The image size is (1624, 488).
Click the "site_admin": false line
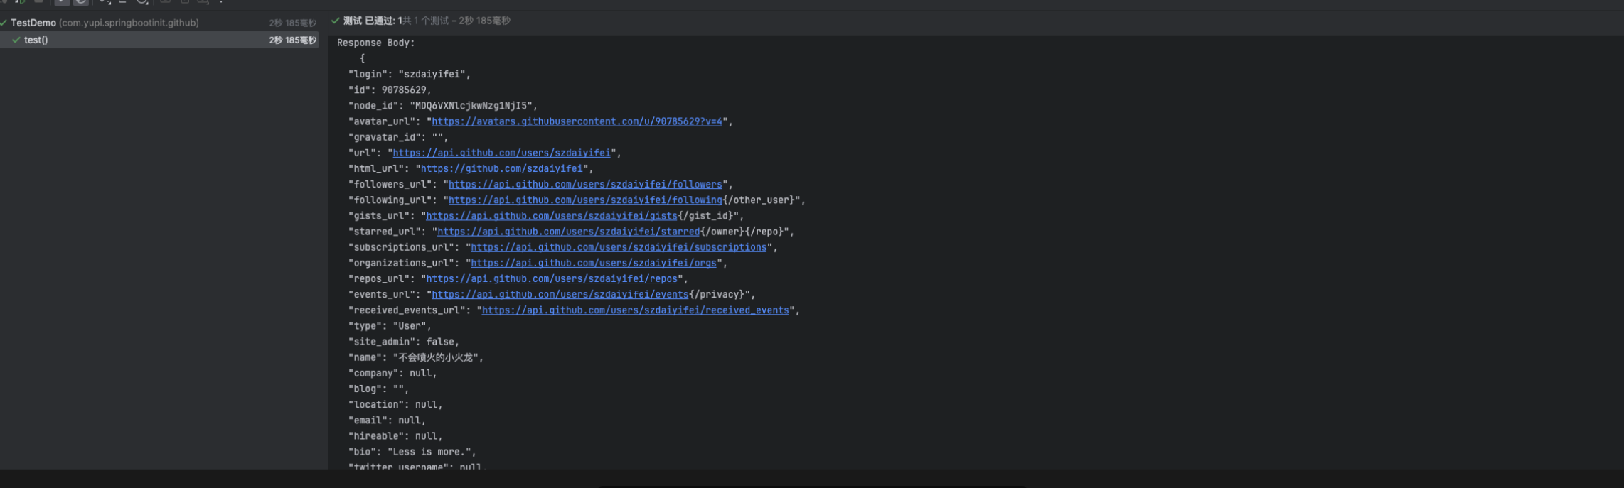pos(403,342)
